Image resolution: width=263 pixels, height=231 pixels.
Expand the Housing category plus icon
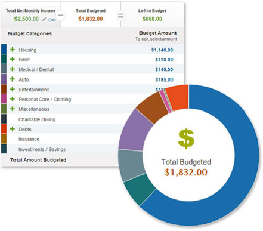tap(13, 50)
